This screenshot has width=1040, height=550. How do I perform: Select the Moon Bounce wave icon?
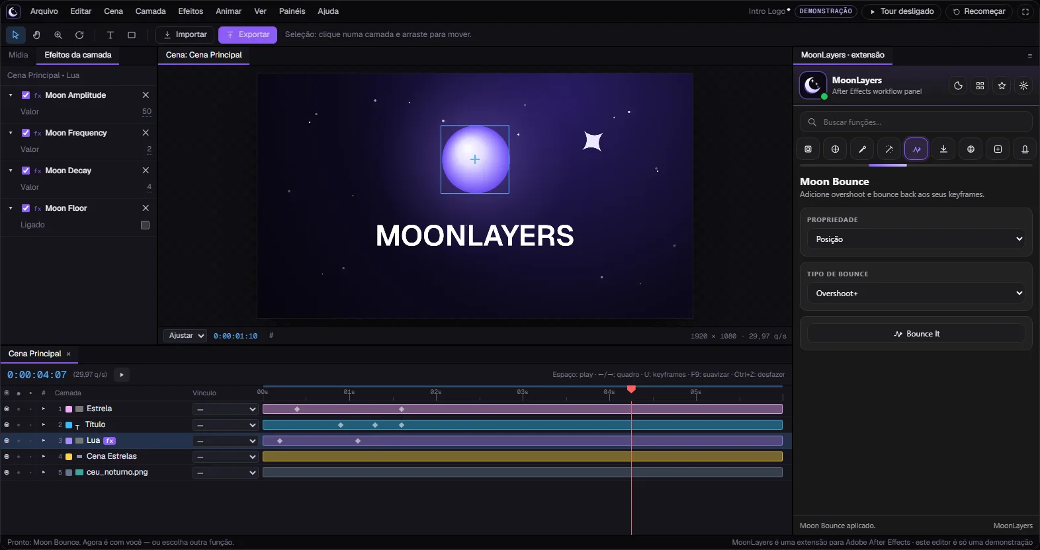[916, 149]
